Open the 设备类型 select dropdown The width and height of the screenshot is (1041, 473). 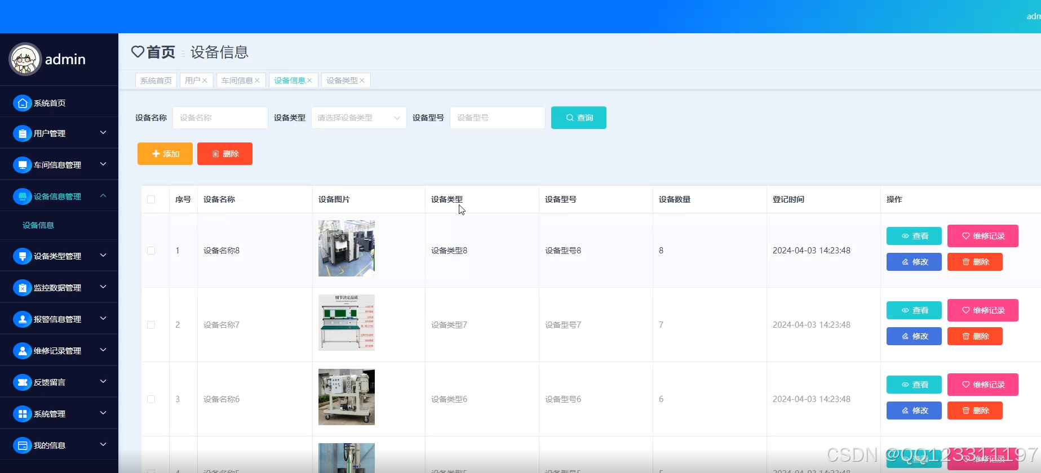click(x=359, y=118)
